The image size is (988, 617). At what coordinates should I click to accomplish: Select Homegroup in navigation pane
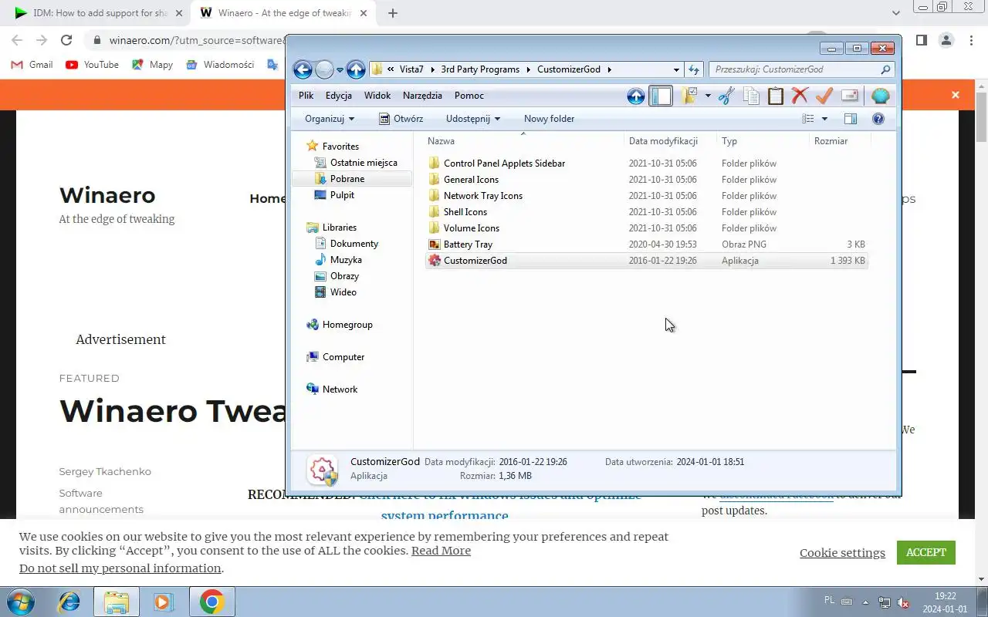347,325
